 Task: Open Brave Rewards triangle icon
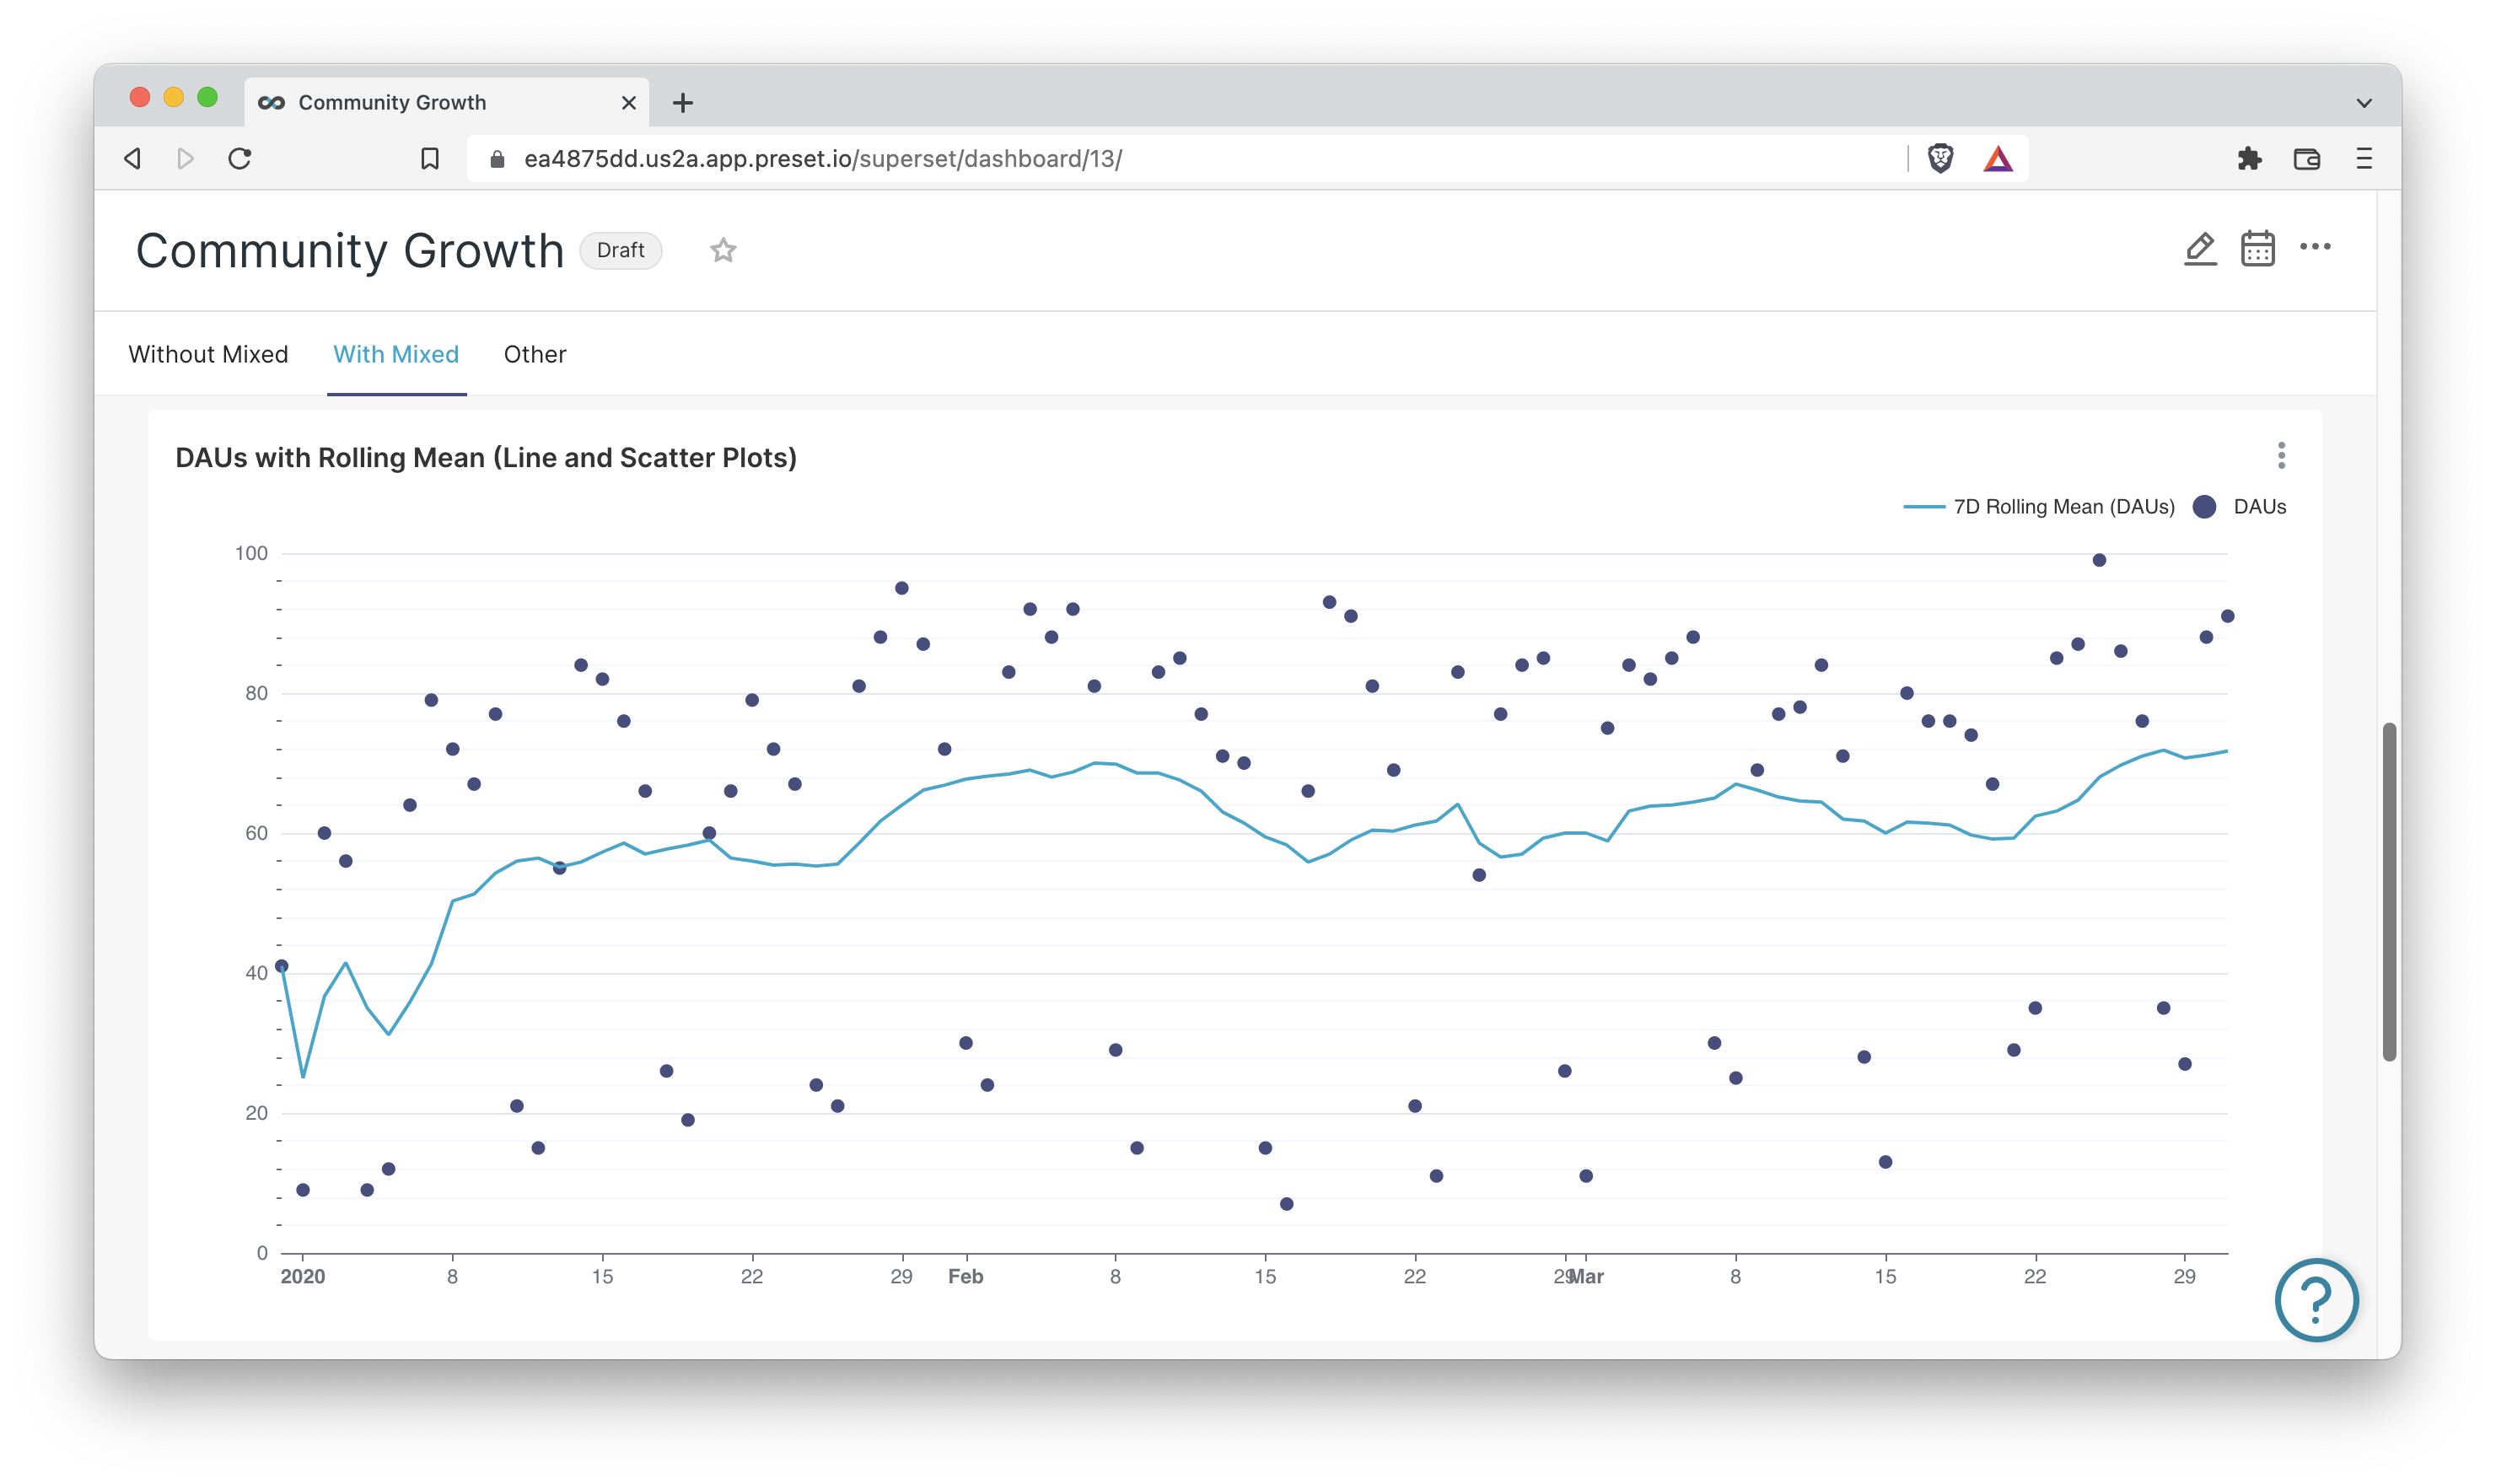(x=1998, y=158)
